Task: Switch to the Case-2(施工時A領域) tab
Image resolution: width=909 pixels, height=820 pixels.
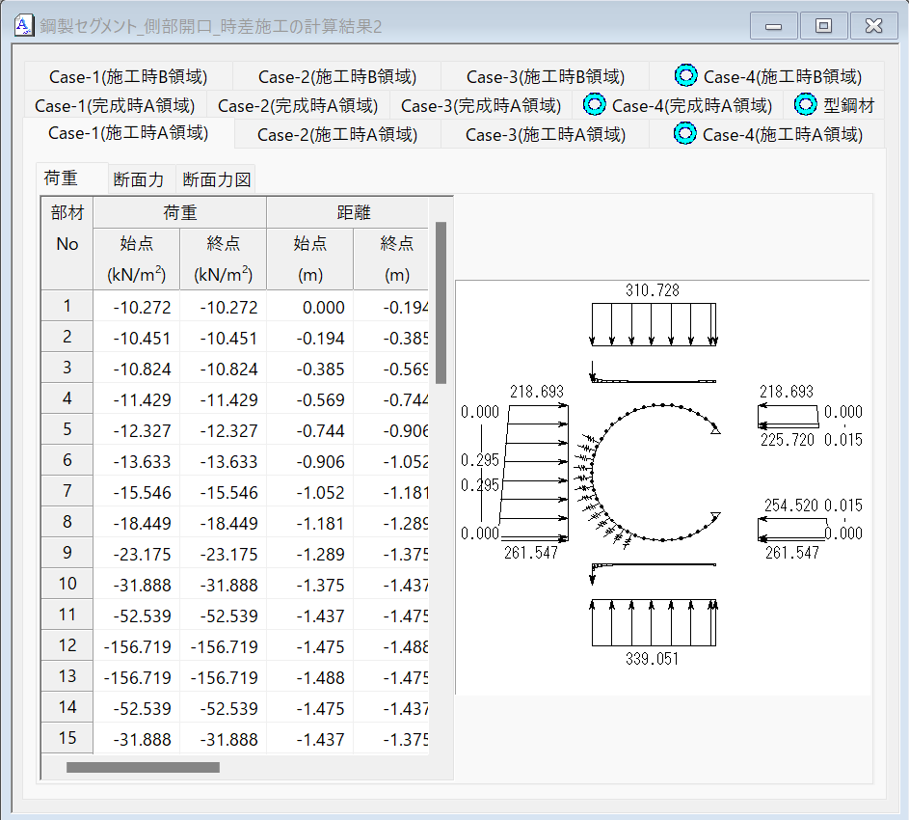Action: 337,134
